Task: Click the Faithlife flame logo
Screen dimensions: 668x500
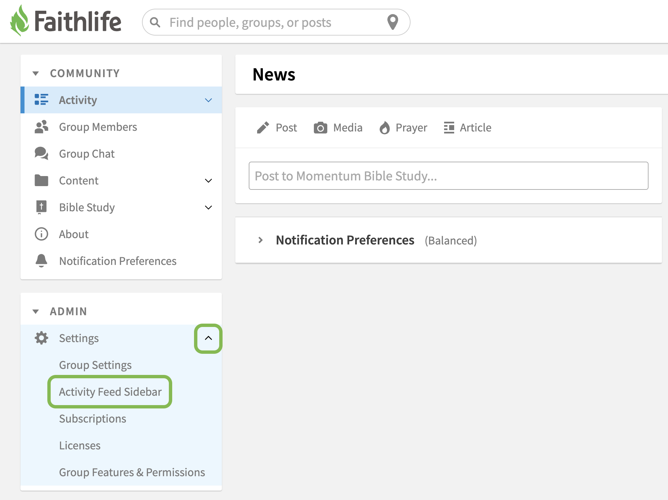Action: (x=19, y=21)
